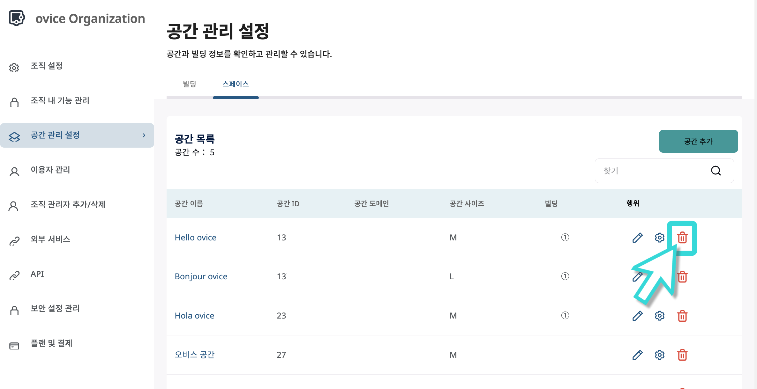Delete Hello ovice with the trash icon
This screenshot has width=757, height=389.
pos(682,238)
